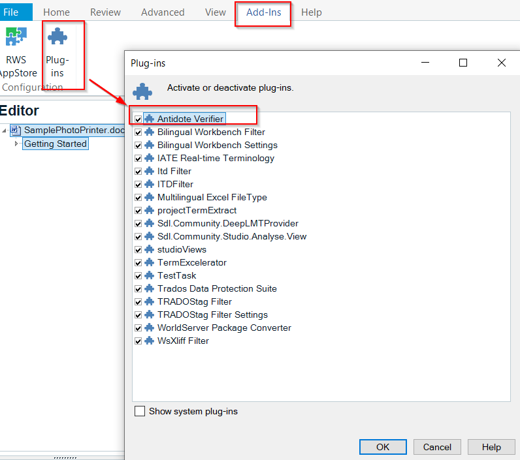This screenshot has width=520, height=460.
Task: Select SamplePhotoPrinter.doc in the Editor tree
Action: tap(74, 130)
